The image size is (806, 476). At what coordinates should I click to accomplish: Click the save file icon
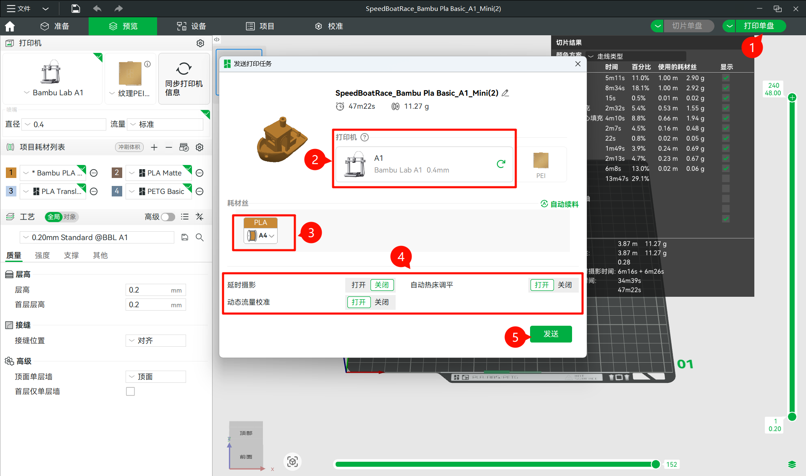(76, 8)
